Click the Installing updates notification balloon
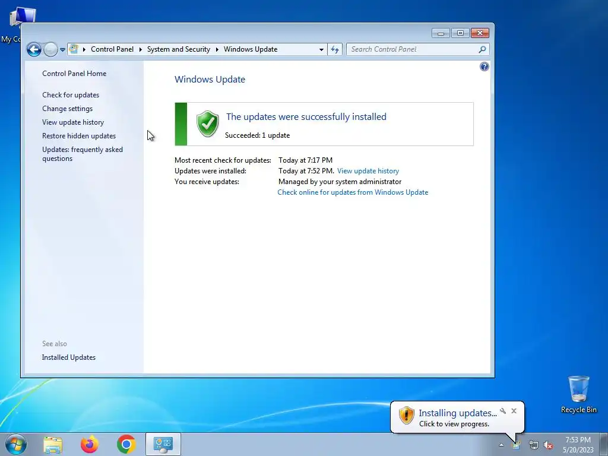608x456 pixels. [457, 417]
